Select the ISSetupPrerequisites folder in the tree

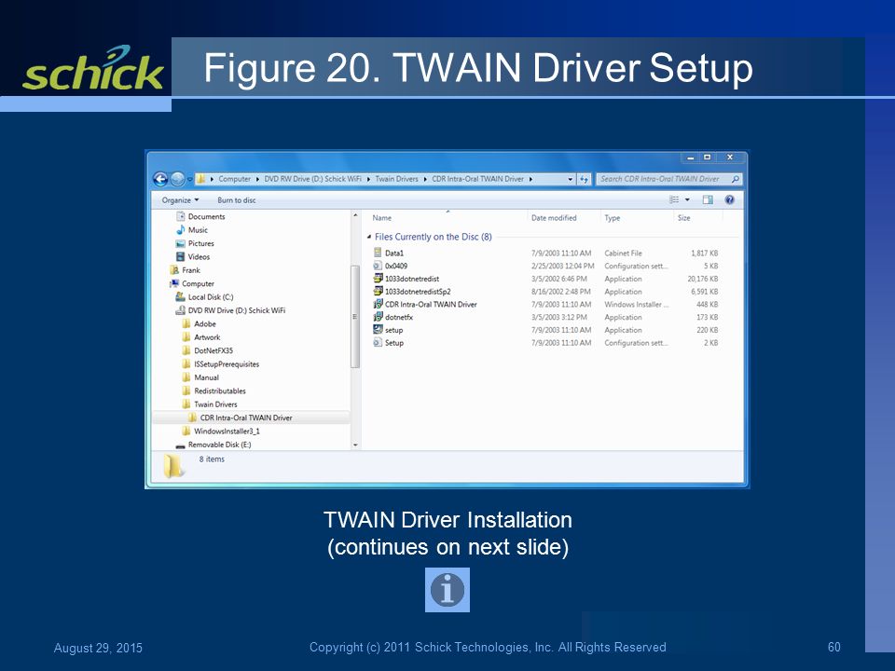pyautogui.click(x=227, y=364)
